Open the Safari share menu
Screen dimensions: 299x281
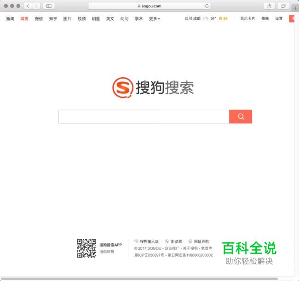pos(269,6)
